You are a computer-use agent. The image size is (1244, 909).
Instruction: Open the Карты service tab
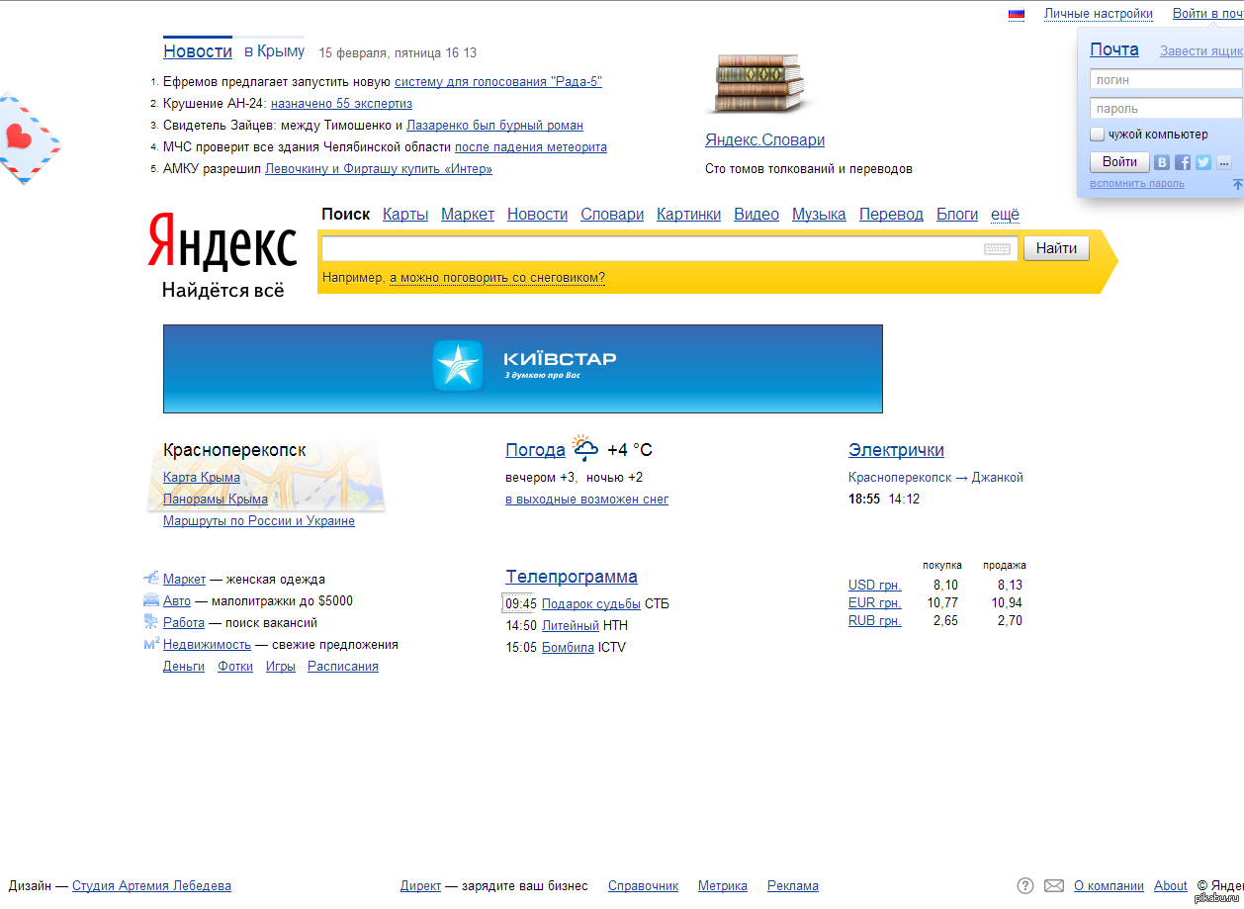coord(405,214)
